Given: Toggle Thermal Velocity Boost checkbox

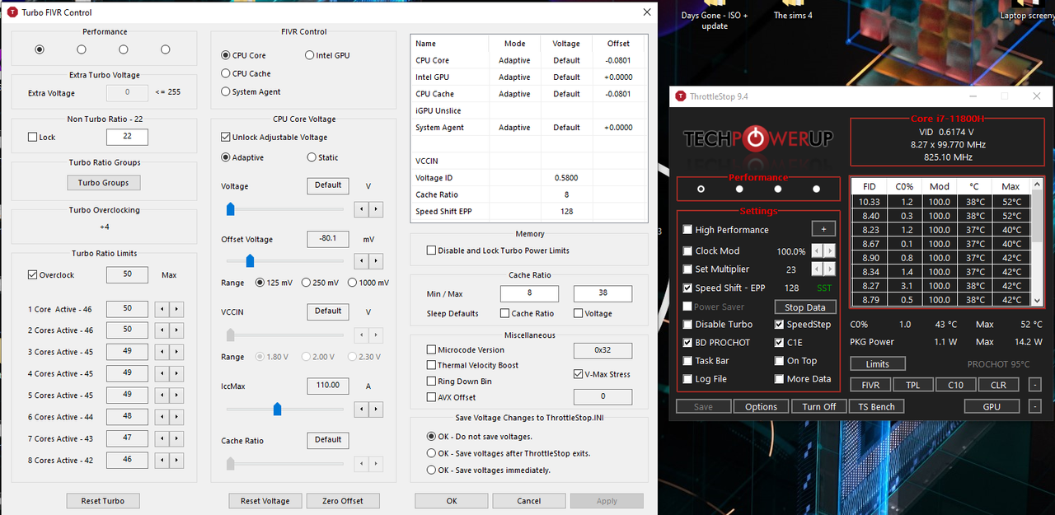Looking at the screenshot, I should click(431, 365).
